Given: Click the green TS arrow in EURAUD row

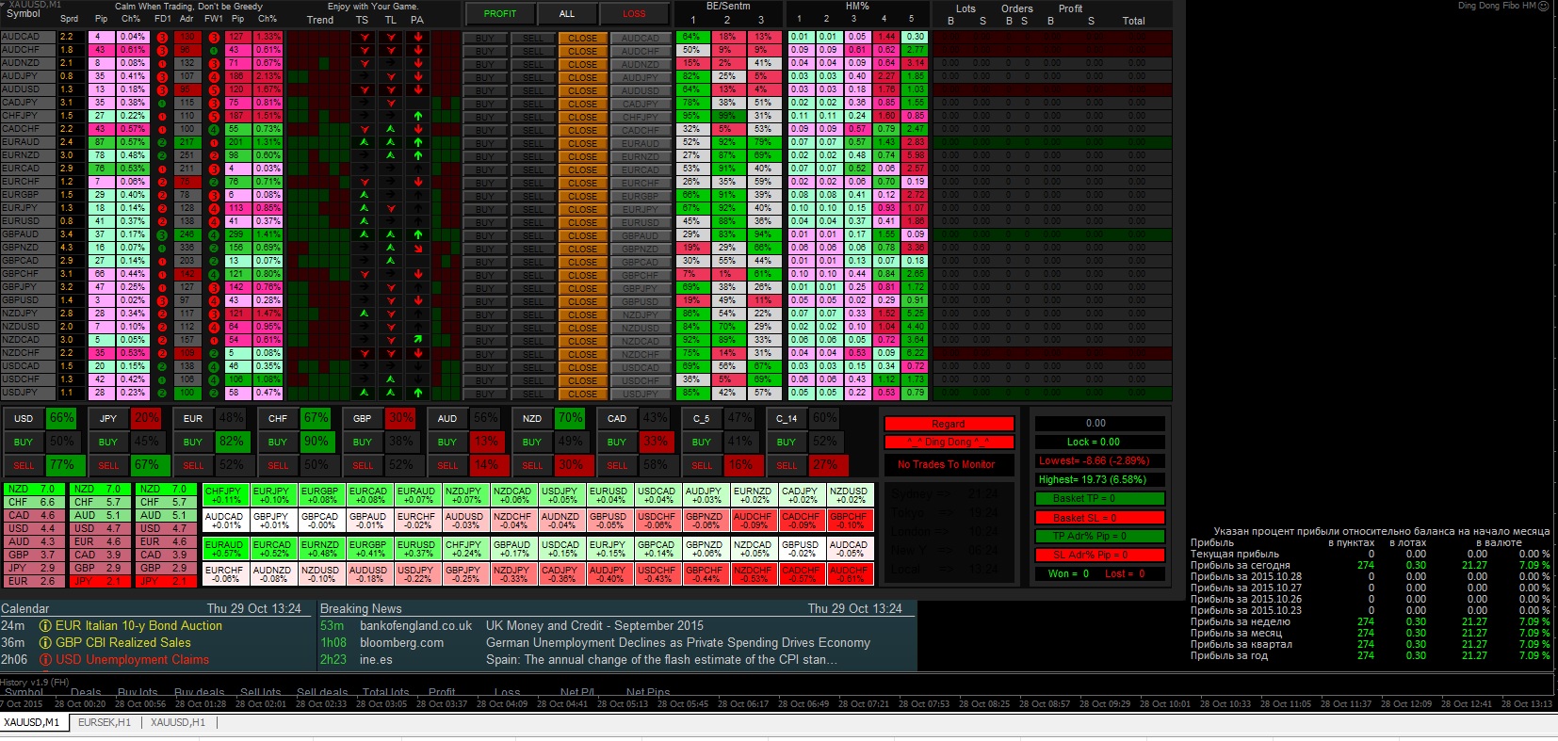Looking at the screenshot, I should click(365, 143).
